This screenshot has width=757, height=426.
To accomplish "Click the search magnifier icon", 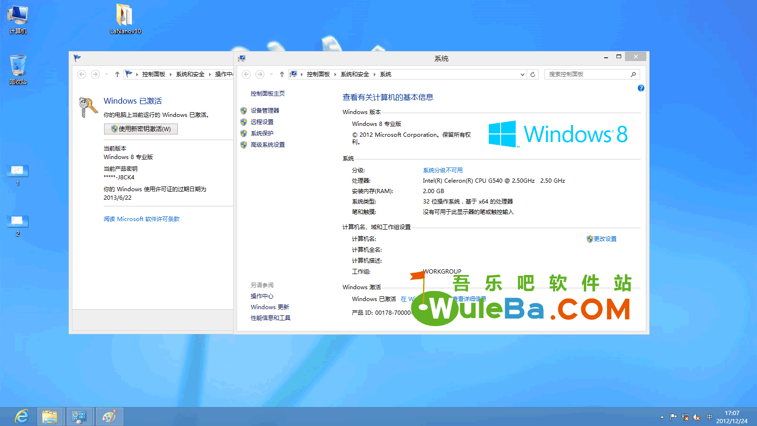I will pyautogui.click(x=634, y=74).
